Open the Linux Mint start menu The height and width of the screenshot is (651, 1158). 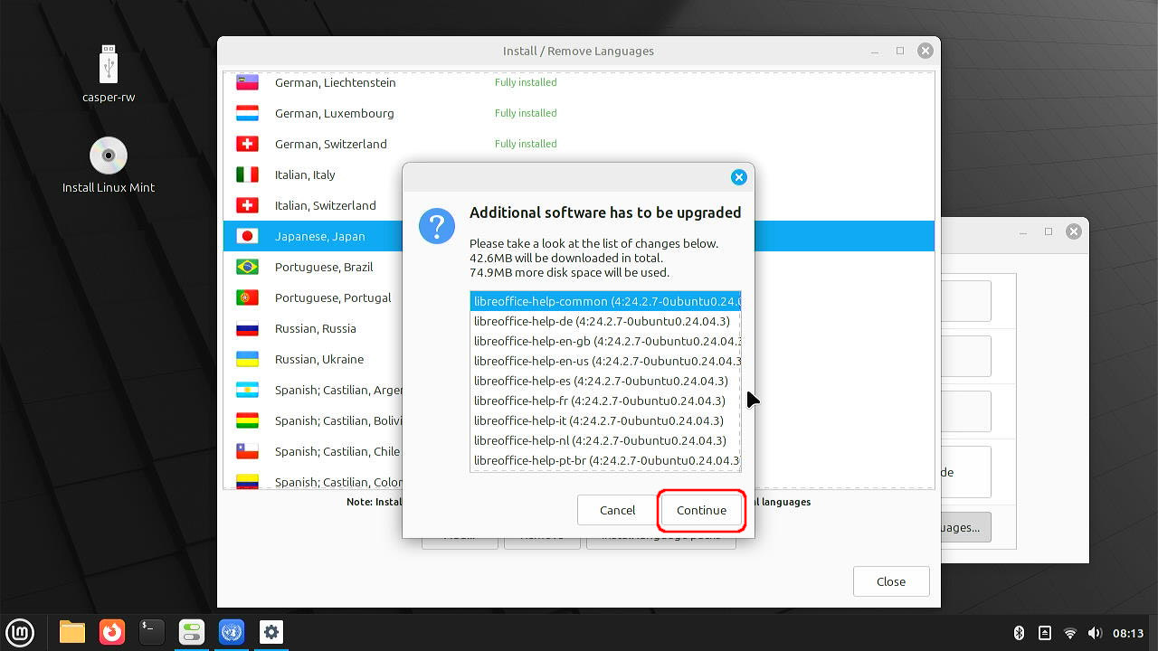(x=20, y=632)
